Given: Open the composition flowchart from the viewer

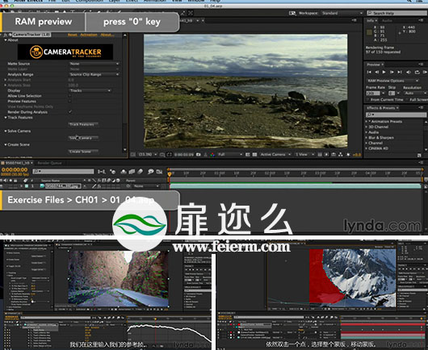Looking at the screenshot, I should [x=341, y=155].
